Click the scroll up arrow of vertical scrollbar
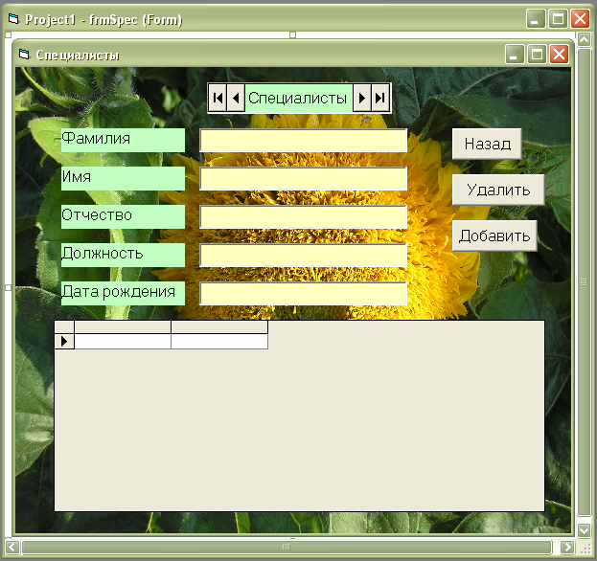The image size is (597, 561). [584, 39]
